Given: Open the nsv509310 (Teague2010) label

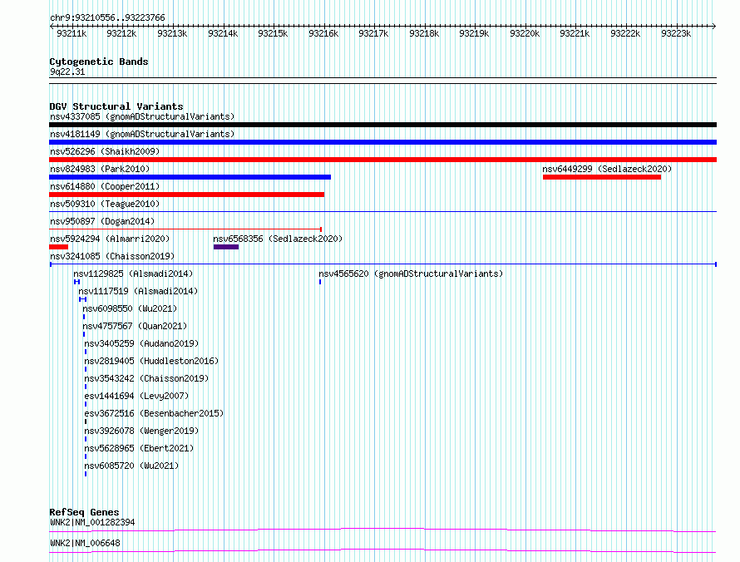Looking at the screenshot, I should [105, 204].
